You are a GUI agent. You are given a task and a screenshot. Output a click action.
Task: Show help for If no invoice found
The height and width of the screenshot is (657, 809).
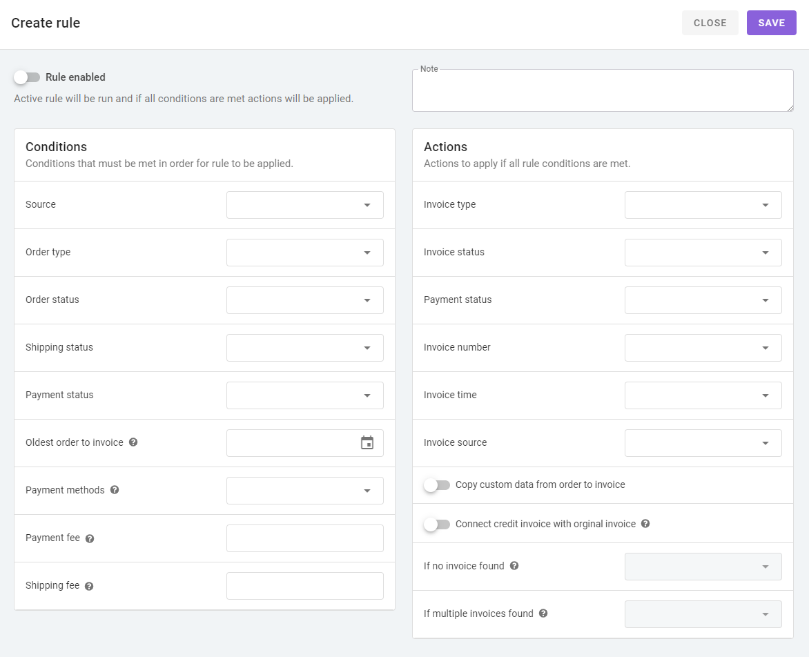click(x=514, y=566)
